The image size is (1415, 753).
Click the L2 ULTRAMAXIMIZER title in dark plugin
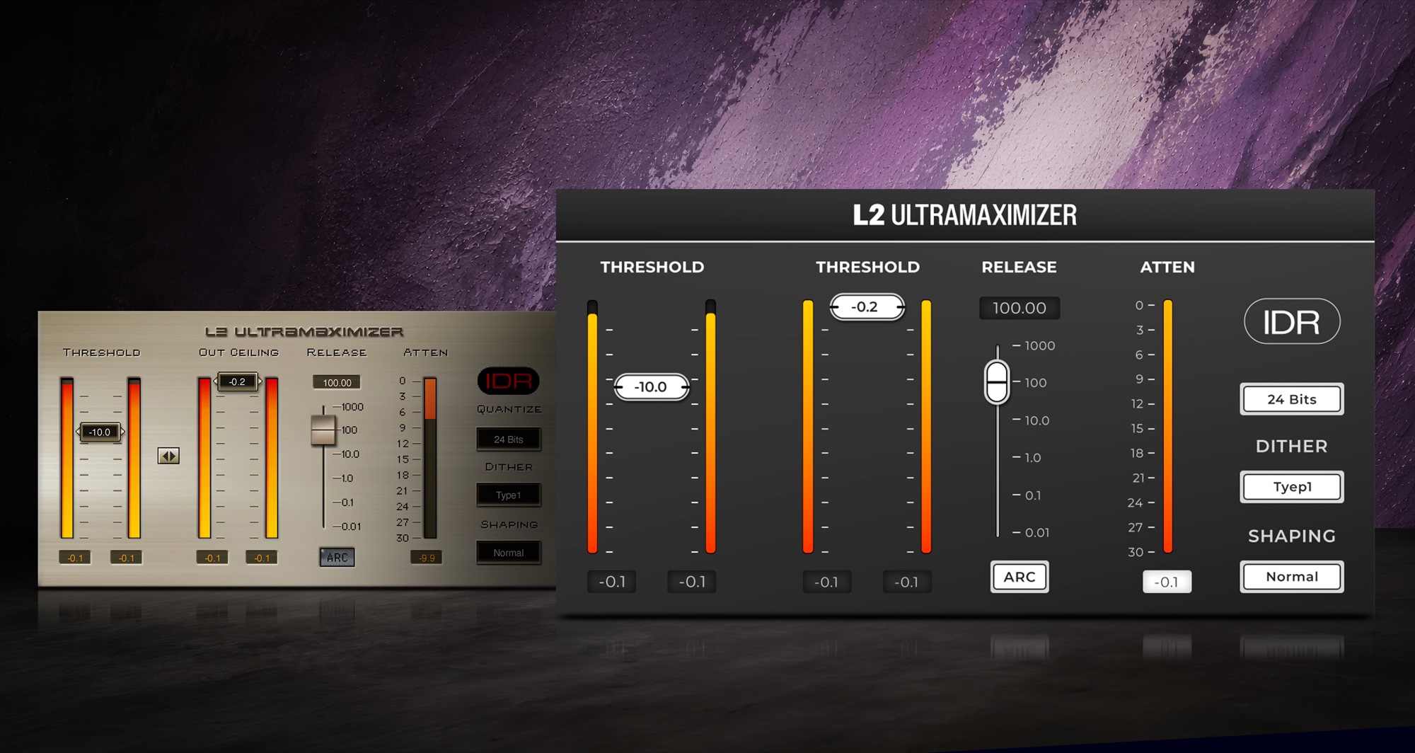point(965,215)
